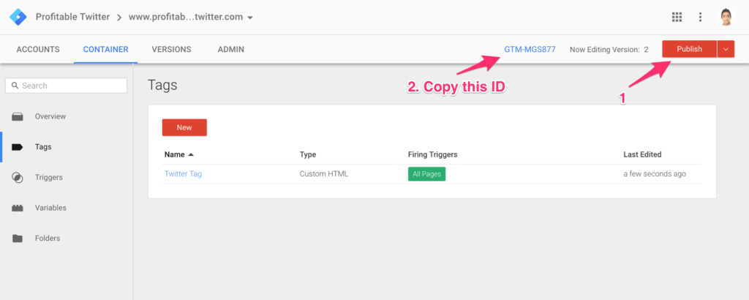
Task: Click the Firing Triggers column header
Action: click(x=433, y=155)
